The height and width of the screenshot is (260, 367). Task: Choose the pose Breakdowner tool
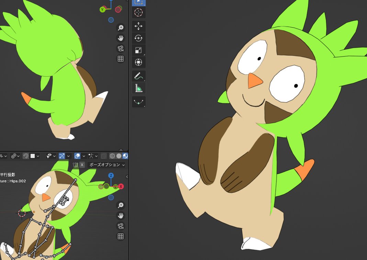[138, 102]
